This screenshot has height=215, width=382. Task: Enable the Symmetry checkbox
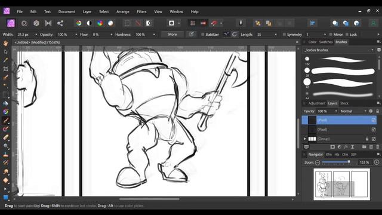[x=284, y=35]
